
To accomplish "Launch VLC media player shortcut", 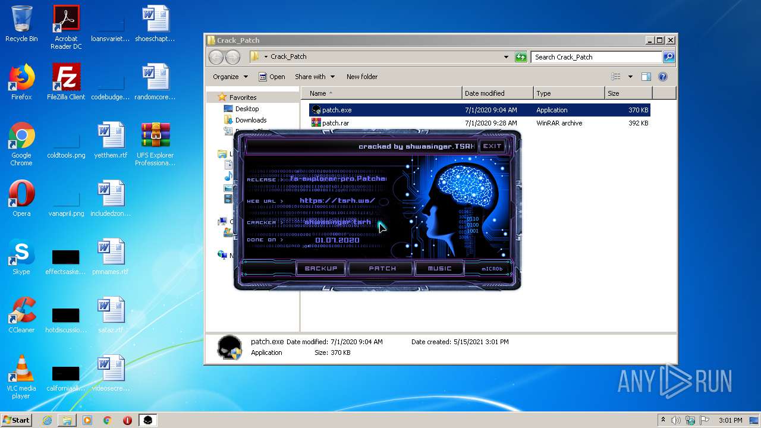I will click(21, 377).
